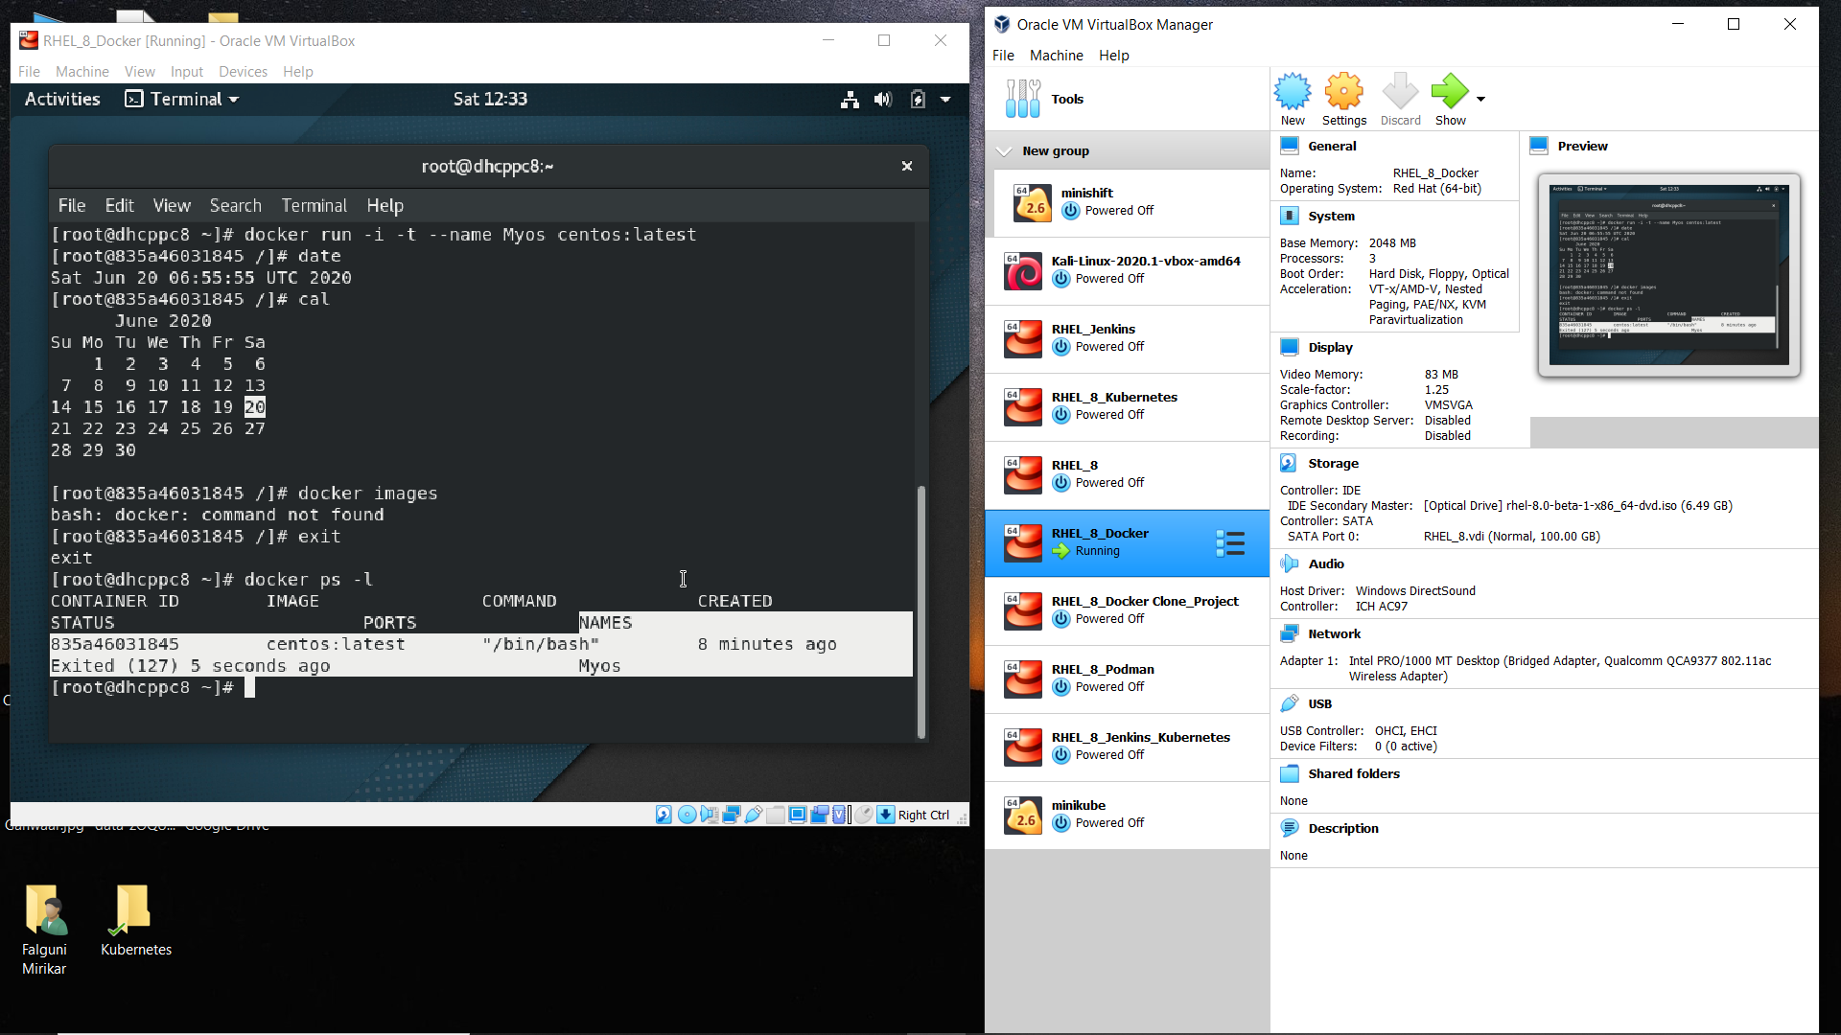Click the video capture status icon

click(820, 815)
